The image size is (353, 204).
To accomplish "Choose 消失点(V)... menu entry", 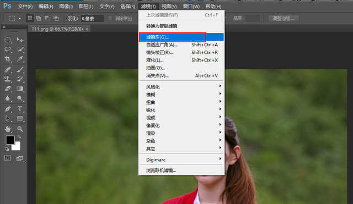I will coord(181,76).
